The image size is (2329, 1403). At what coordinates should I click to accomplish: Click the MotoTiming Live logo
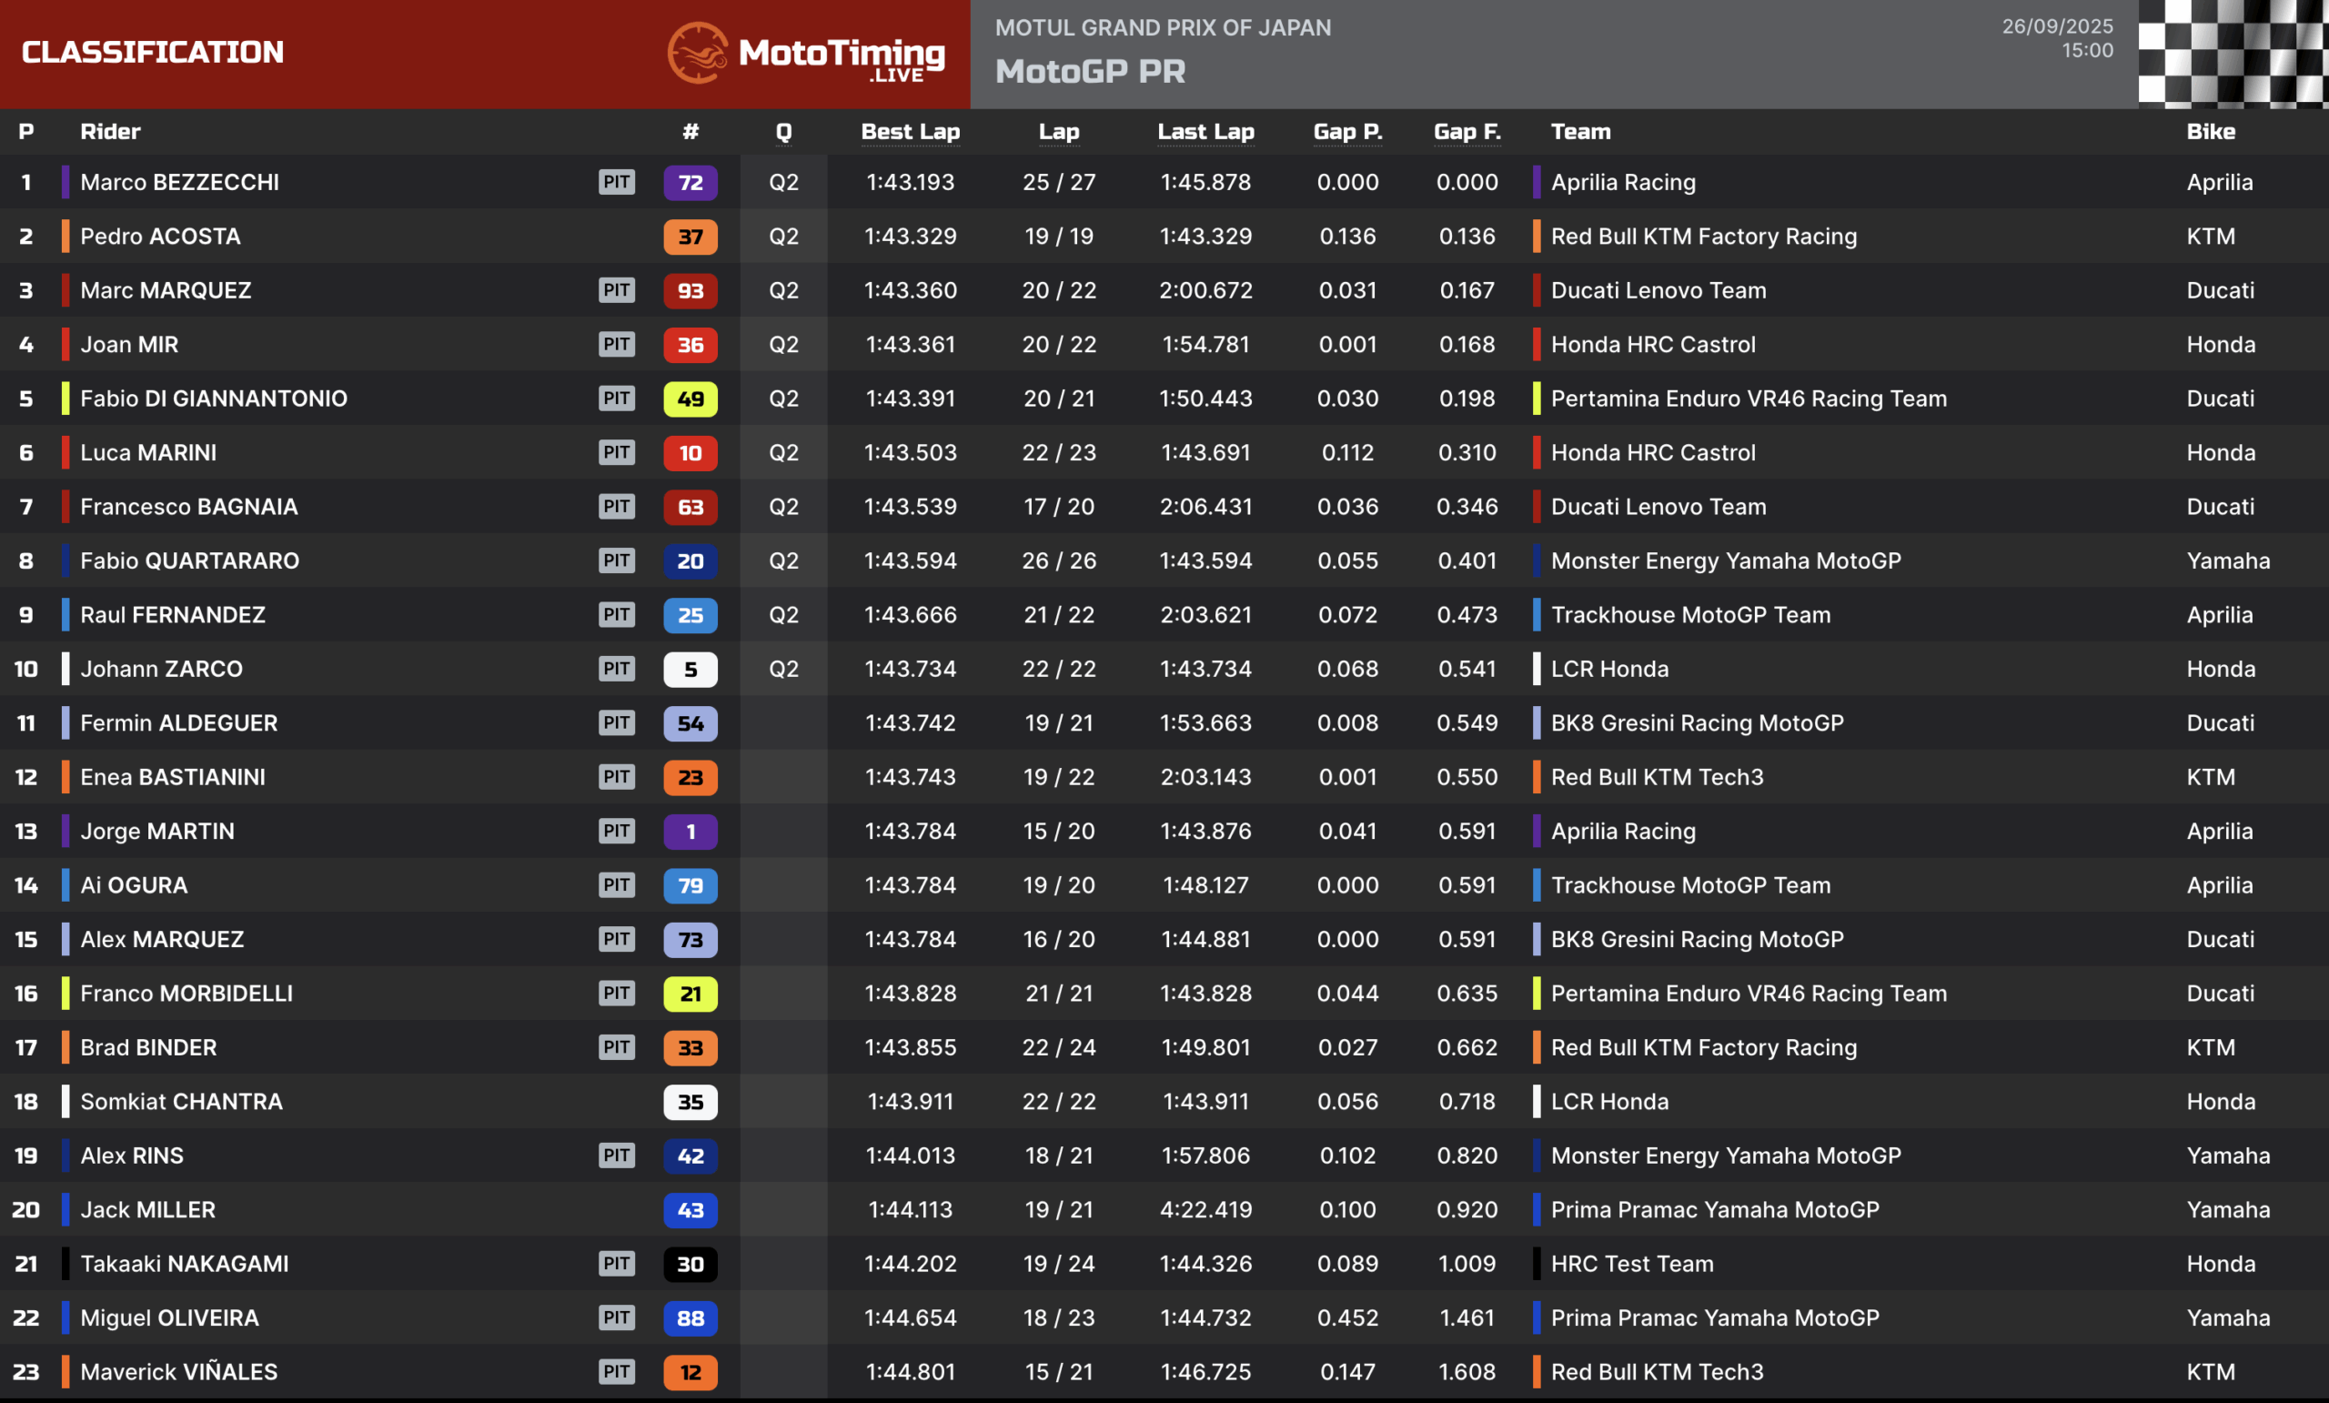pos(806,53)
